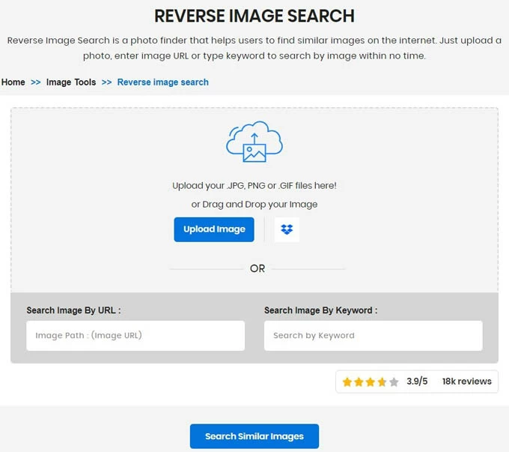This screenshot has width=509, height=452.
Task: Focus the Image Path URL field
Action: click(x=135, y=336)
